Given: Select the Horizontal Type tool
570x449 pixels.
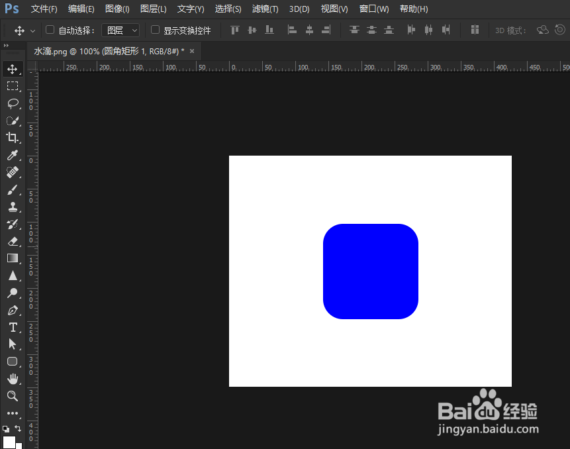Looking at the screenshot, I should click(13, 328).
